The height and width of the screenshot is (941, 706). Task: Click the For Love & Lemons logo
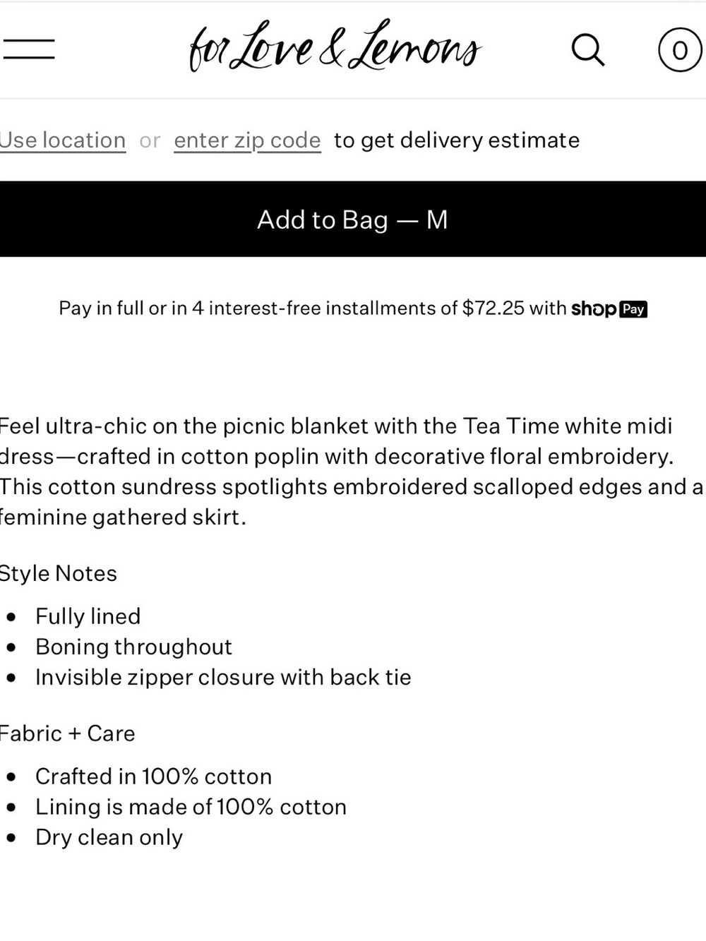click(335, 47)
